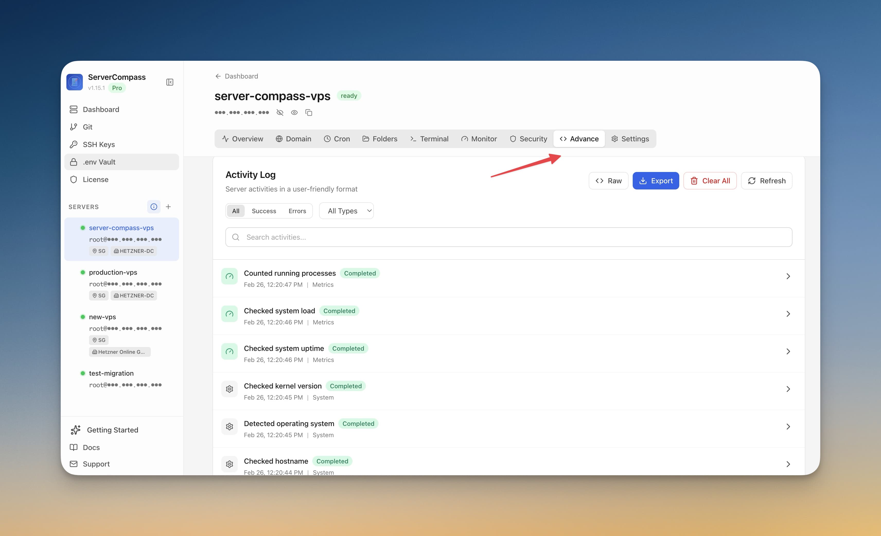Clear all activity log entries
Image resolution: width=881 pixels, height=536 pixels.
tap(710, 181)
